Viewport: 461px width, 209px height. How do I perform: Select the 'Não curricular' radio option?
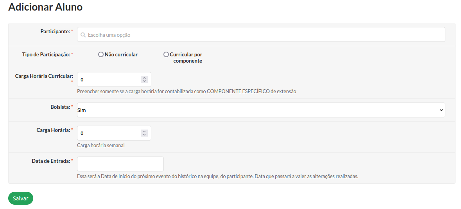(101, 54)
